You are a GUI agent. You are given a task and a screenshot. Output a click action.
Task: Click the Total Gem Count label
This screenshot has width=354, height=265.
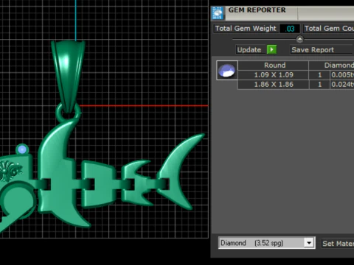point(329,29)
